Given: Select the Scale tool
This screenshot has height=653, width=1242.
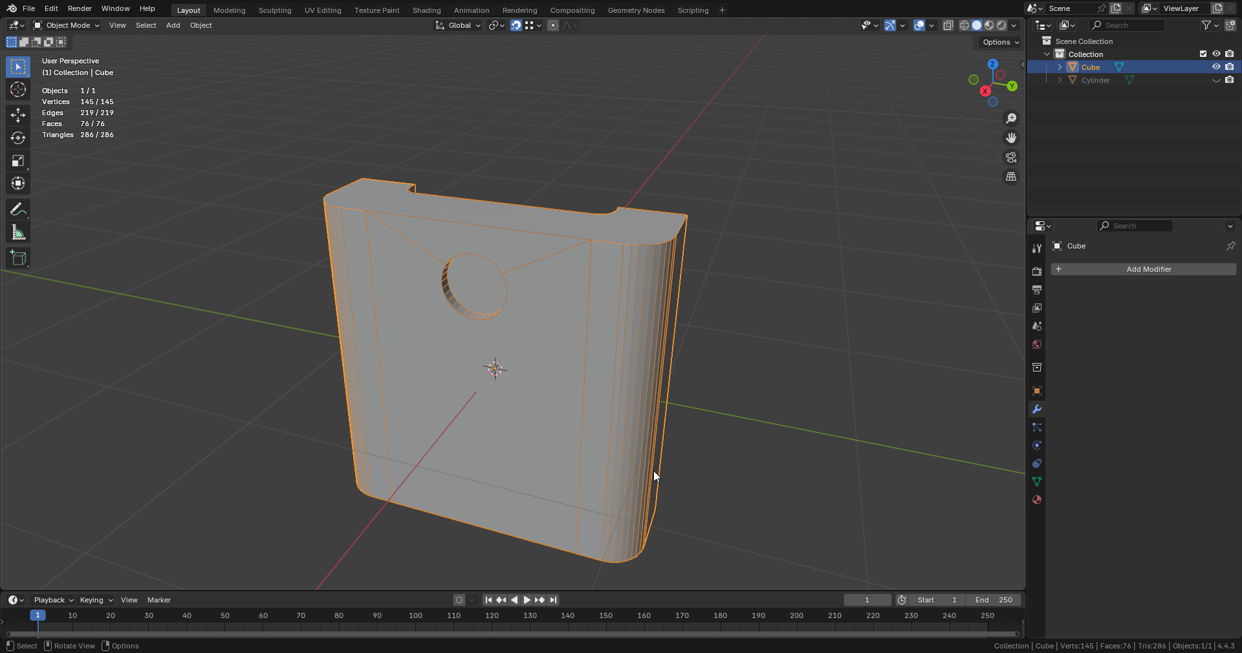Looking at the screenshot, I should pyautogui.click(x=18, y=160).
